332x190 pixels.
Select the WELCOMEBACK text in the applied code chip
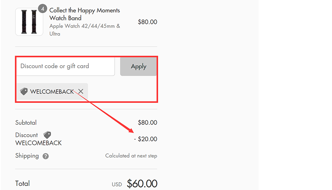click(51, 91)
